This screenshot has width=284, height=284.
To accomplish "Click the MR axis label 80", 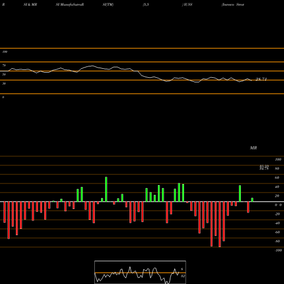I will pyautogui.click(x=277, y=169).
